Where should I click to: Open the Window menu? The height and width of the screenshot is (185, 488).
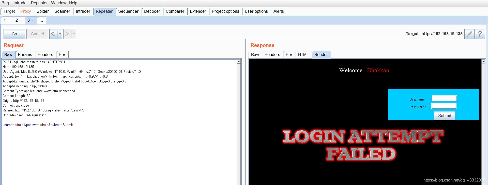(x=58, y=3)
